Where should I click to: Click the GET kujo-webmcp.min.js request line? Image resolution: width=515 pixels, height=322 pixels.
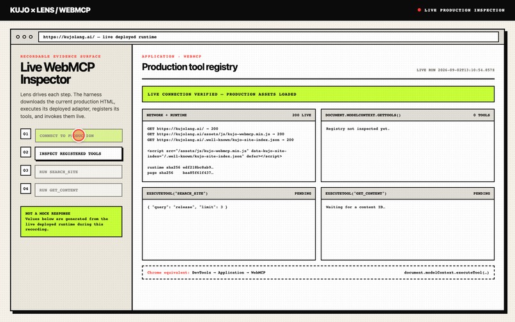[x=216, y=134]
